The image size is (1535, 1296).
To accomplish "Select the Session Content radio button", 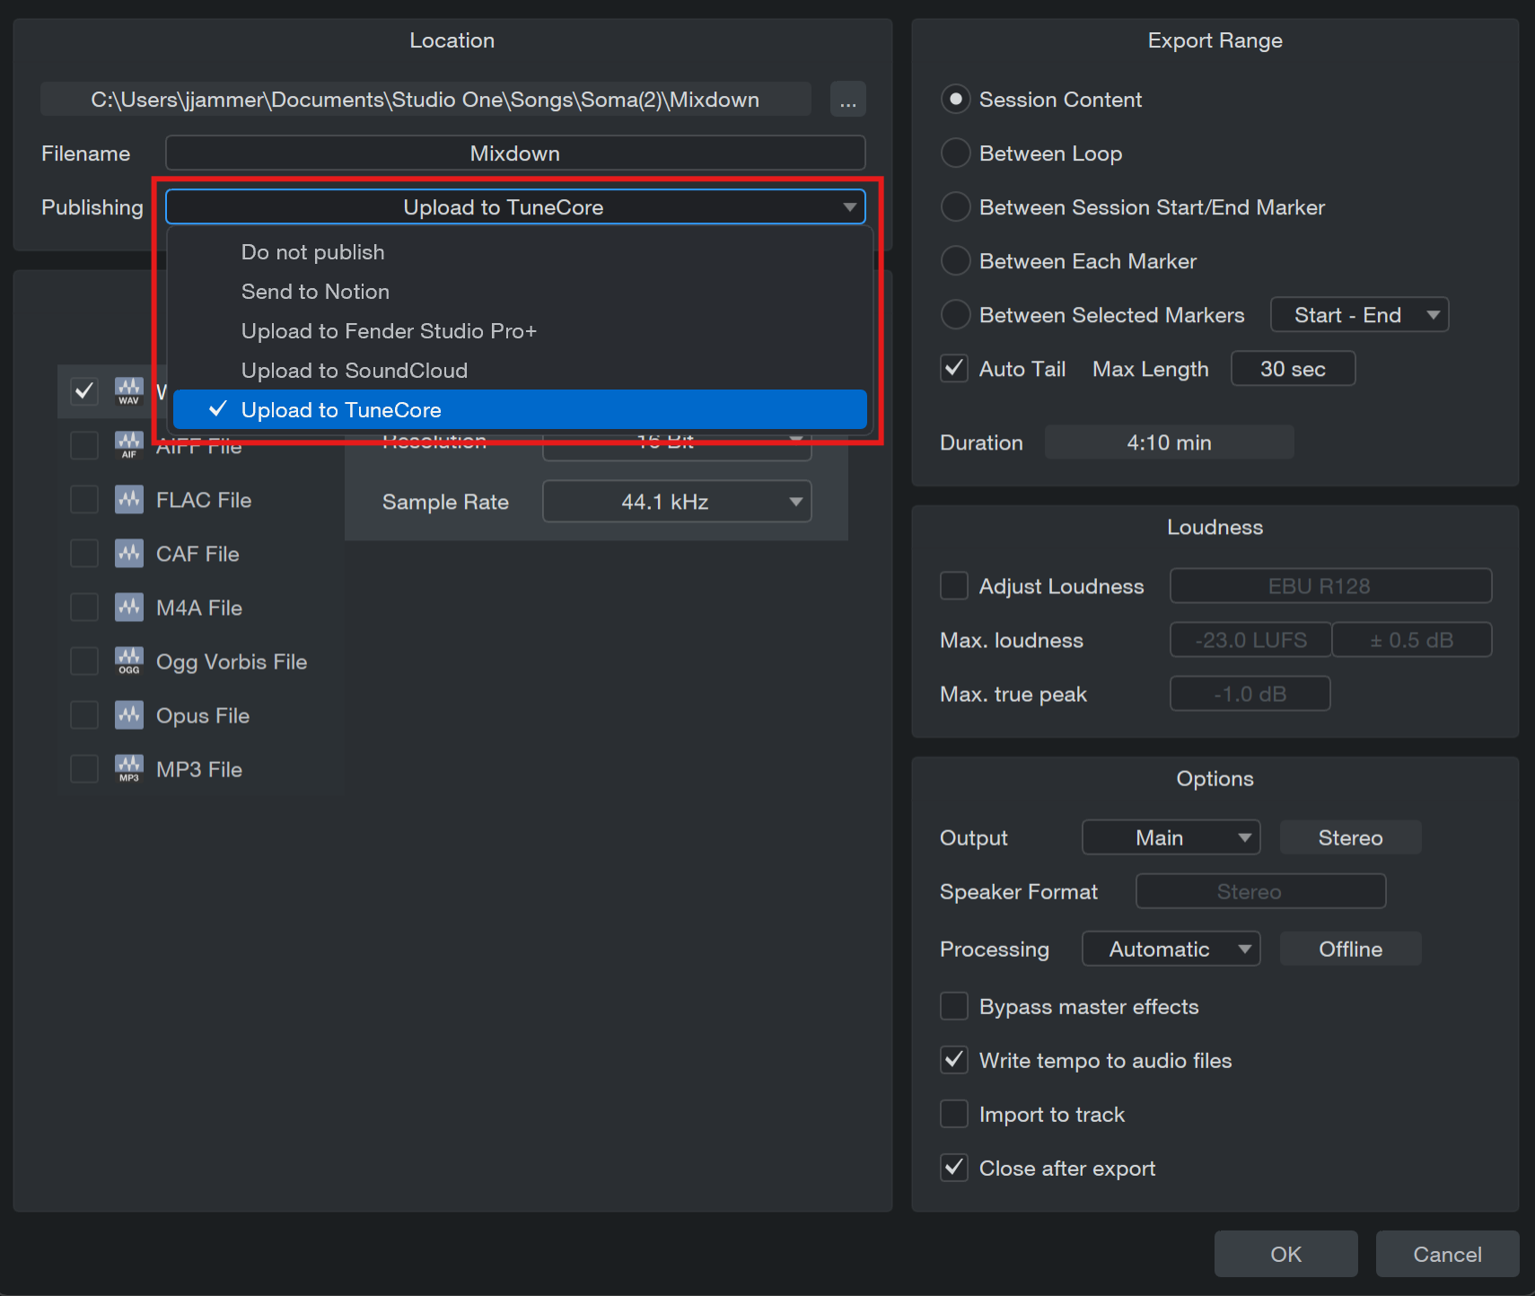I will pos(955,99).
